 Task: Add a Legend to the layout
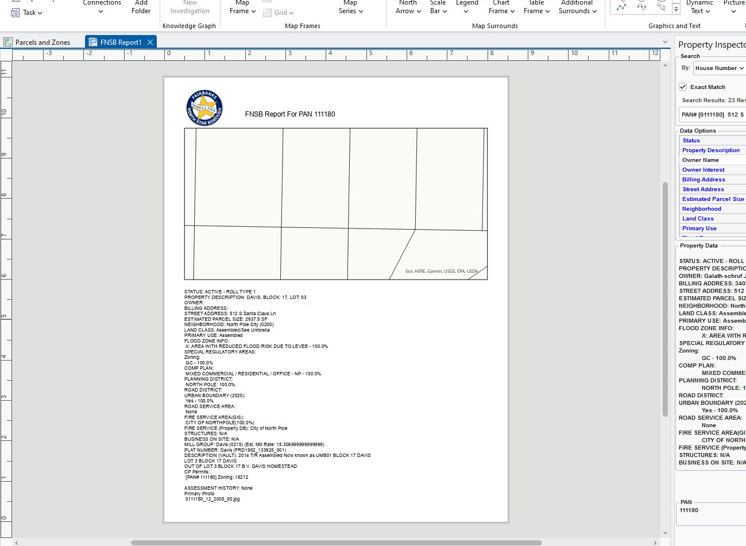click(x=467, y=7)
